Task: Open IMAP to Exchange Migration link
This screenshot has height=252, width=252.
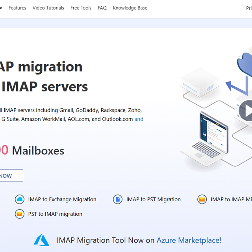Action: pos(62,199)
